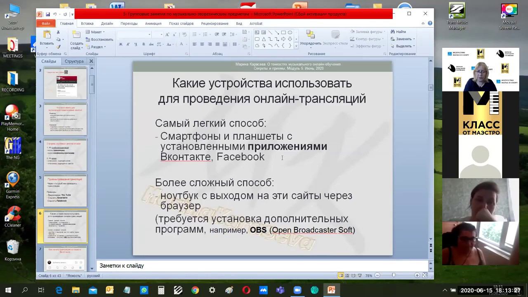Click in the Заметки к слайду notes field
528x297 pixels.
pyautogui.click(x=262, y=266)
